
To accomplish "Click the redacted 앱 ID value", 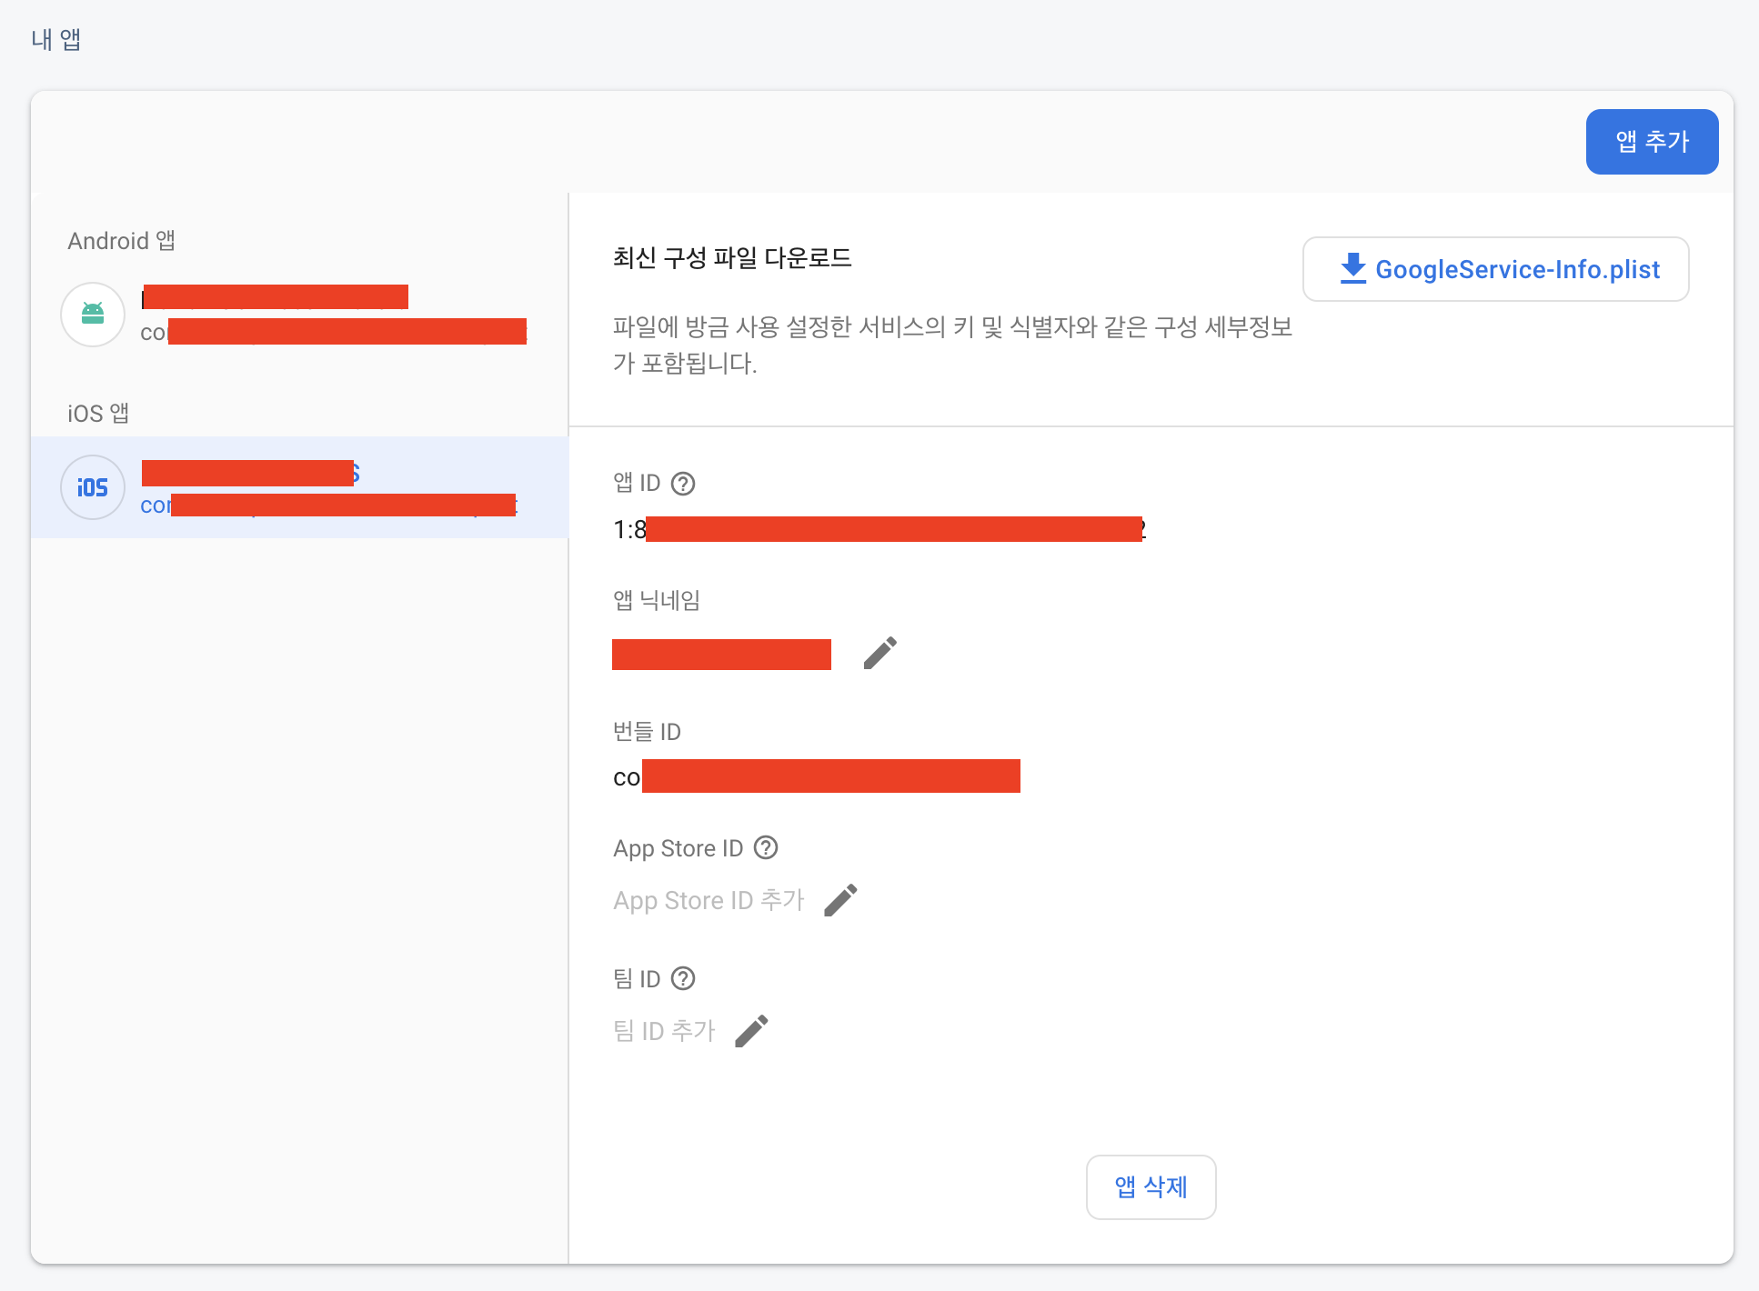I will coord(891,529).
